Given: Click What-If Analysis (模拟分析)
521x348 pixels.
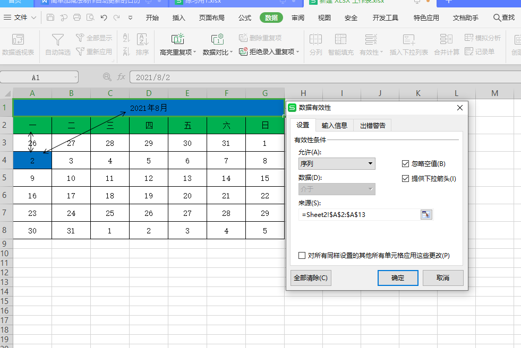Looking at the screenshot, I should click(482, 38).
